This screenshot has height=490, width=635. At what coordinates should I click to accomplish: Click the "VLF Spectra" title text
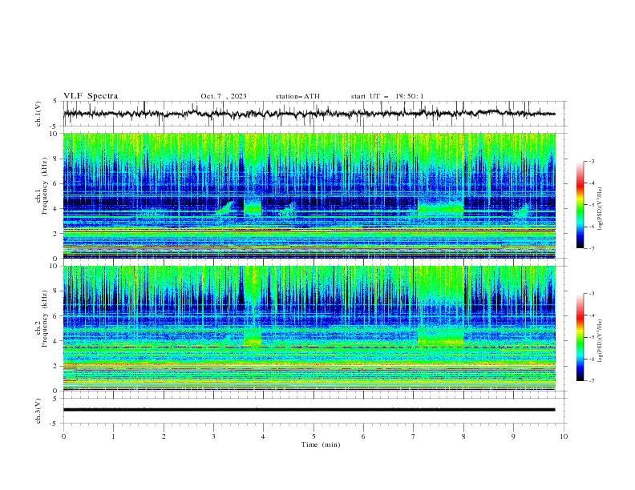91,96
